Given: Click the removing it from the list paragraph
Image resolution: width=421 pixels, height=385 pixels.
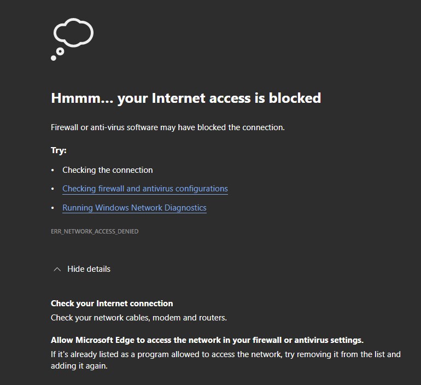Looking at the screenshot, I should (x=225, y=354).
